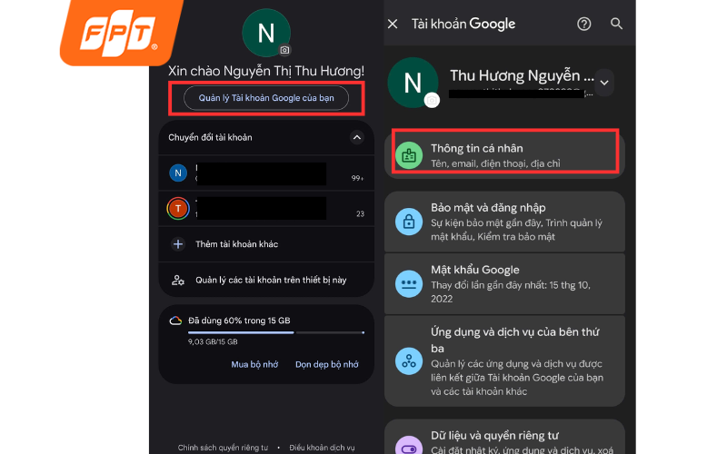Select the blue N account avatar
Screen dimensions: 727x454
click(178, 173)
